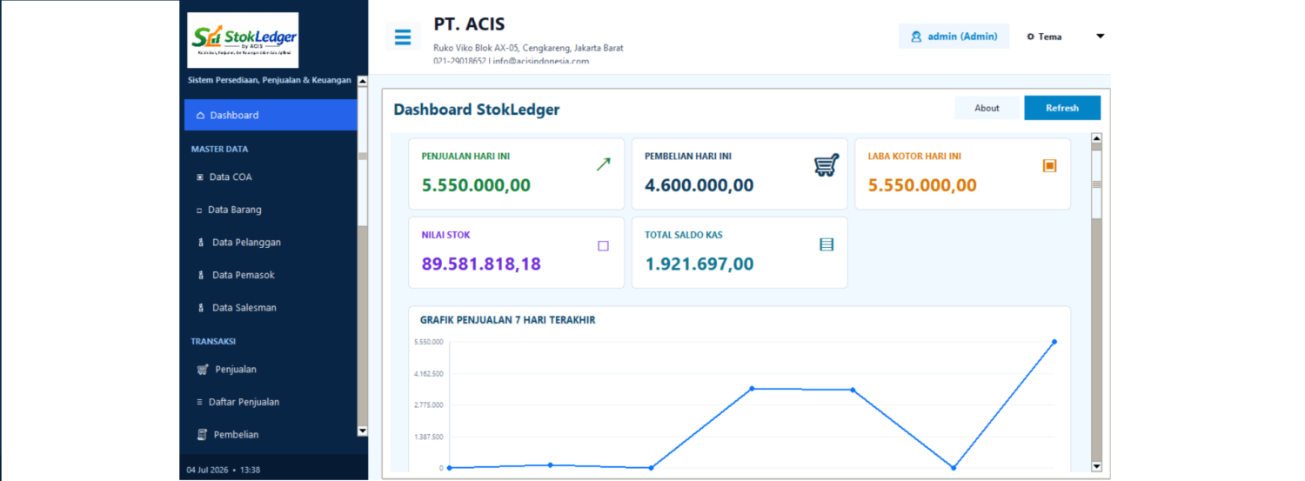Open Data COA in the sidebar

271,177
